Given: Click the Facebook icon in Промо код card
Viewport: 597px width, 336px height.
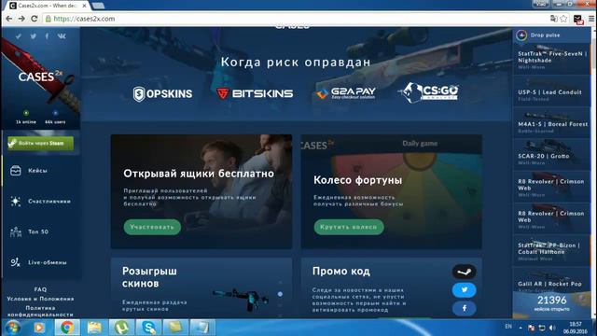Looking at the screenshot, I should click(x=465, y=308).
